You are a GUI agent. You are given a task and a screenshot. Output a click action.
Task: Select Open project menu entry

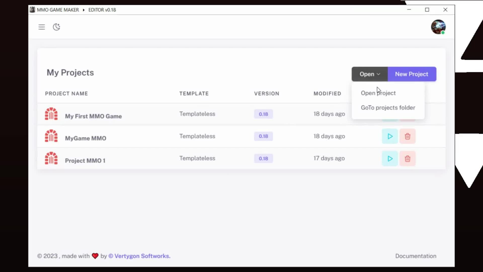tap(378, 93)
